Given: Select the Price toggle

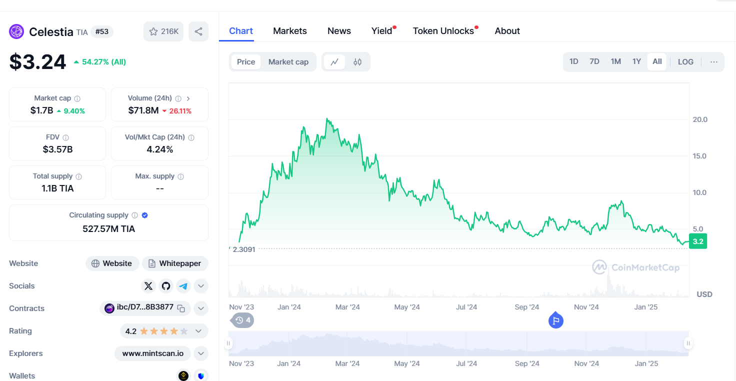Looking at the screenshot, I should coord(246,62).
